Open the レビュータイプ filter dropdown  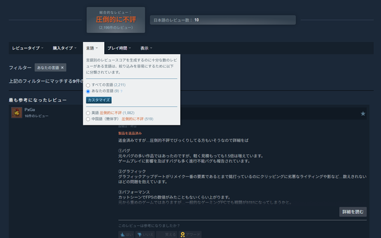(27, 48)
